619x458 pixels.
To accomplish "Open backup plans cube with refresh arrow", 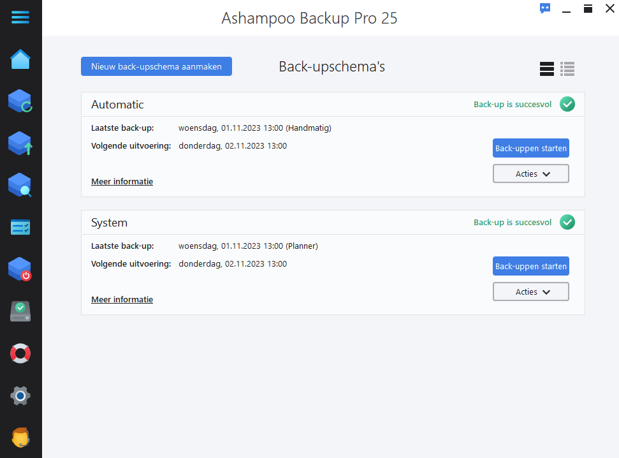I will coord(20,101).
